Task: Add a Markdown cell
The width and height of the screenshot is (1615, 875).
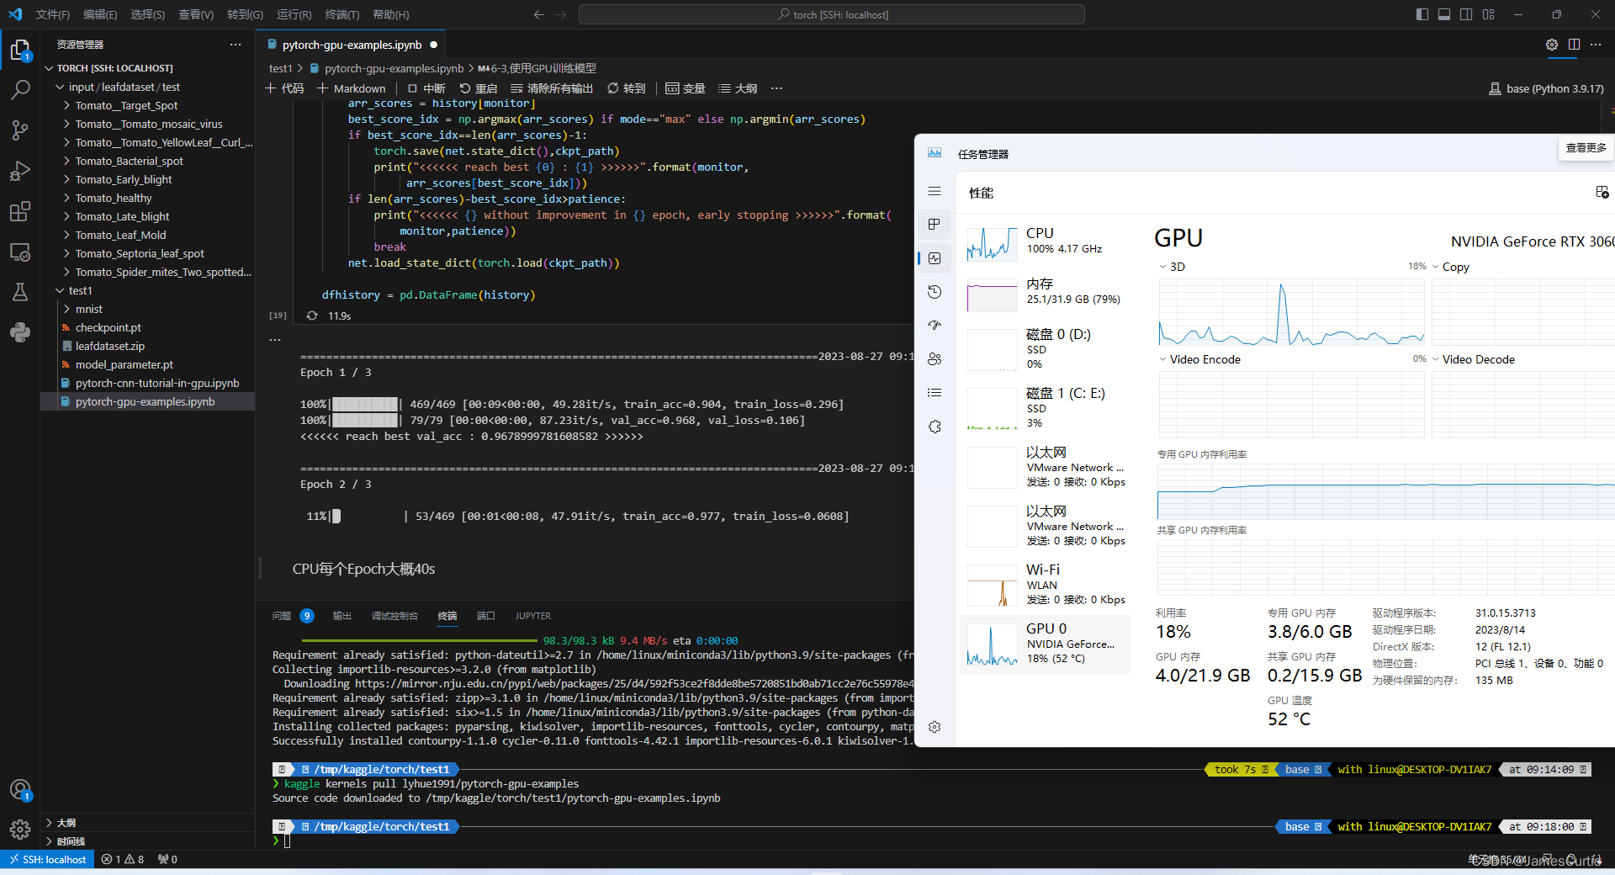Action: click(352, 88)
